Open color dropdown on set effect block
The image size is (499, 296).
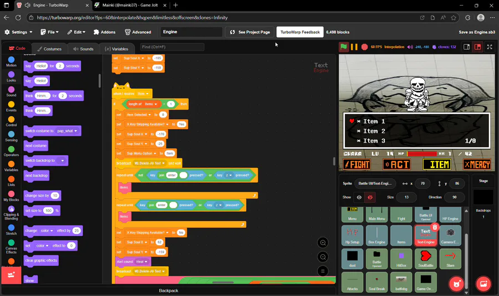(x=42, y=246)
